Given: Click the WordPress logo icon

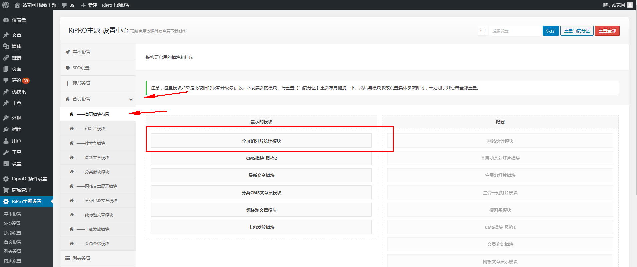Looking at the screenshot, I should coord(6,5).
